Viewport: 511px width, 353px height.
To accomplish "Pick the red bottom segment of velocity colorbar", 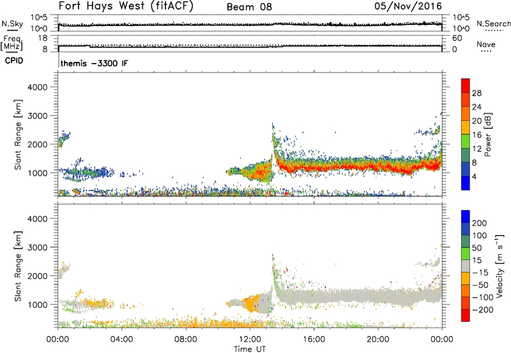I will click(x=466, y=315).
